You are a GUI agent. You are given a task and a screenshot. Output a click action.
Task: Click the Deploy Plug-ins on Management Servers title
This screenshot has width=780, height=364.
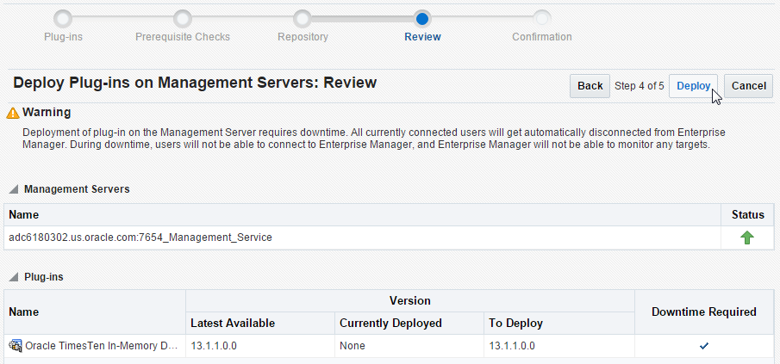(195, 83)
